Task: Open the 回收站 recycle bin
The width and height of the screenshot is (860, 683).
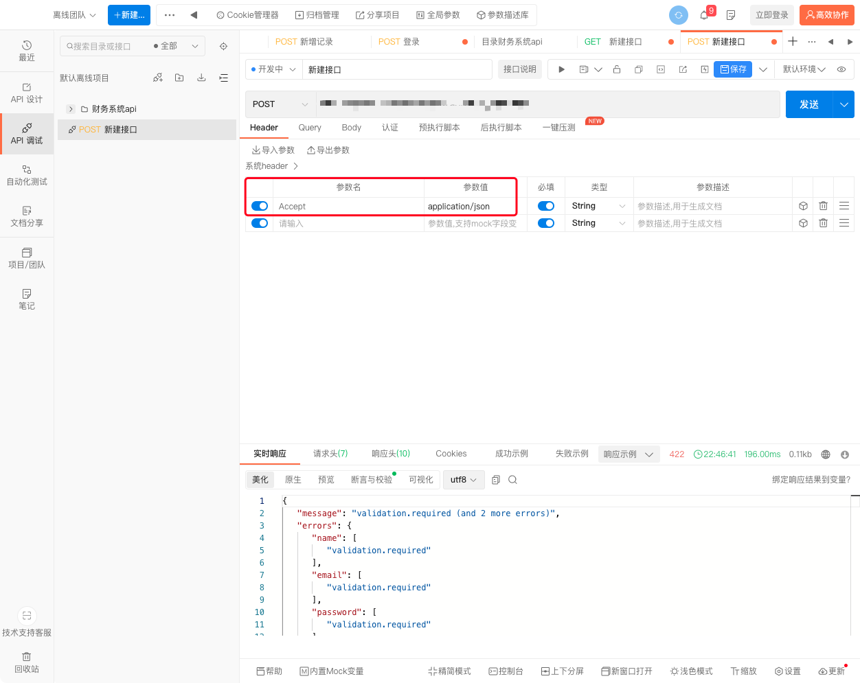Action: click(x=27, y=662)
